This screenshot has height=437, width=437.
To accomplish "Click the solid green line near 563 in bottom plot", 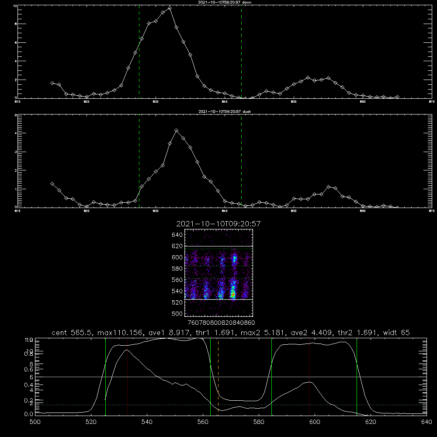I will pos(211,377).
